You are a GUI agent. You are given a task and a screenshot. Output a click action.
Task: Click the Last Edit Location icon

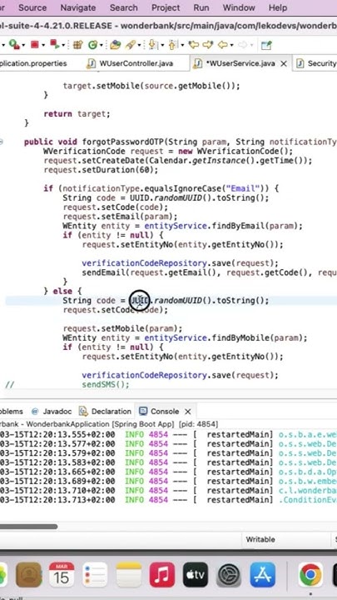[194, 45]
